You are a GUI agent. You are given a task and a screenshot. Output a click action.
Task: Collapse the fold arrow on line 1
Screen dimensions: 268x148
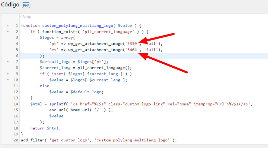click(8, 26)
